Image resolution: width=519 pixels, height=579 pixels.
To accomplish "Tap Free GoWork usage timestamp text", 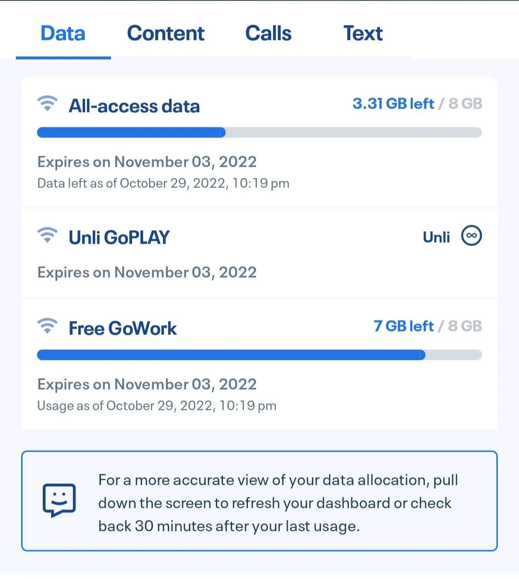I will 157,406.
